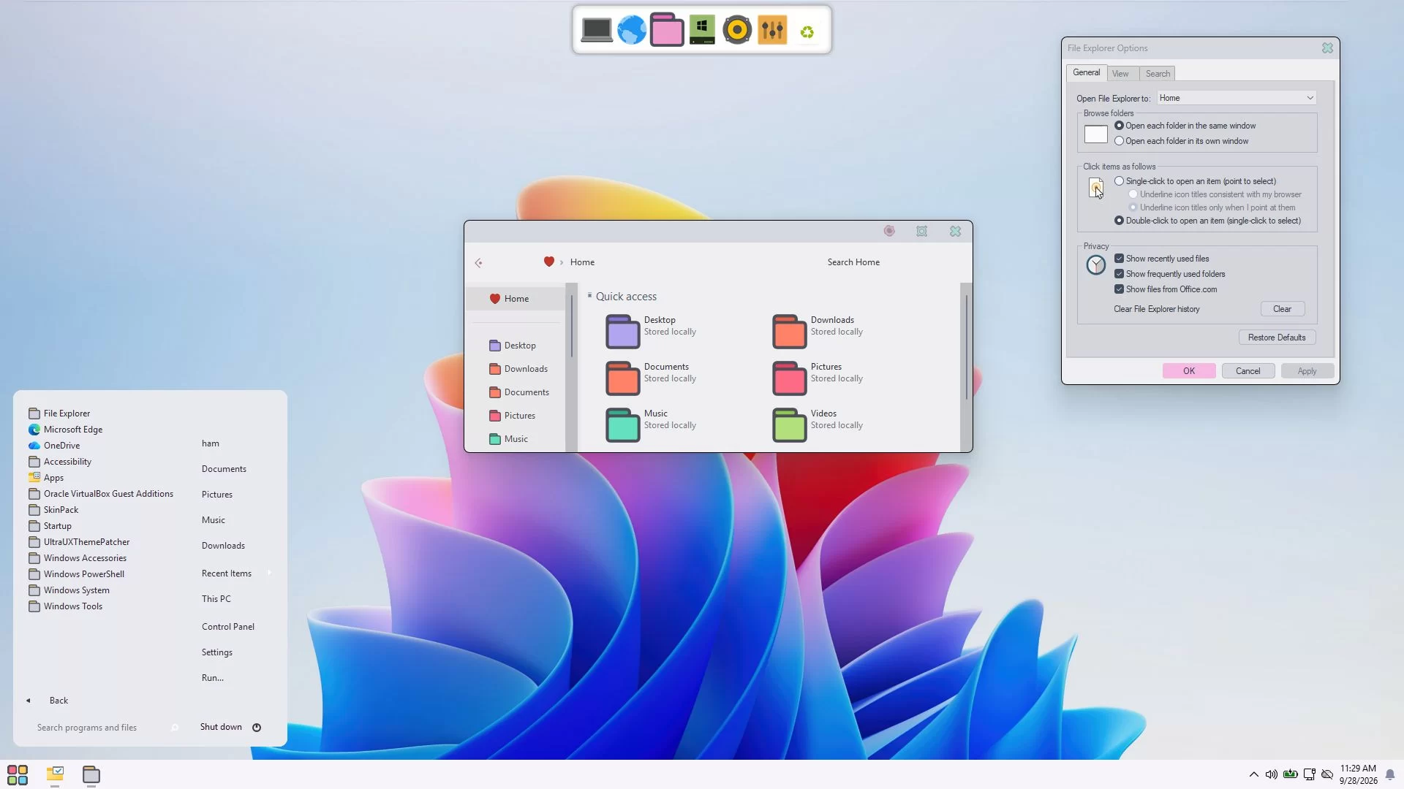Screen dimensions: 1404x789
Task: Select Open each folder in its own window
Action: click(x=1119, y=141)
